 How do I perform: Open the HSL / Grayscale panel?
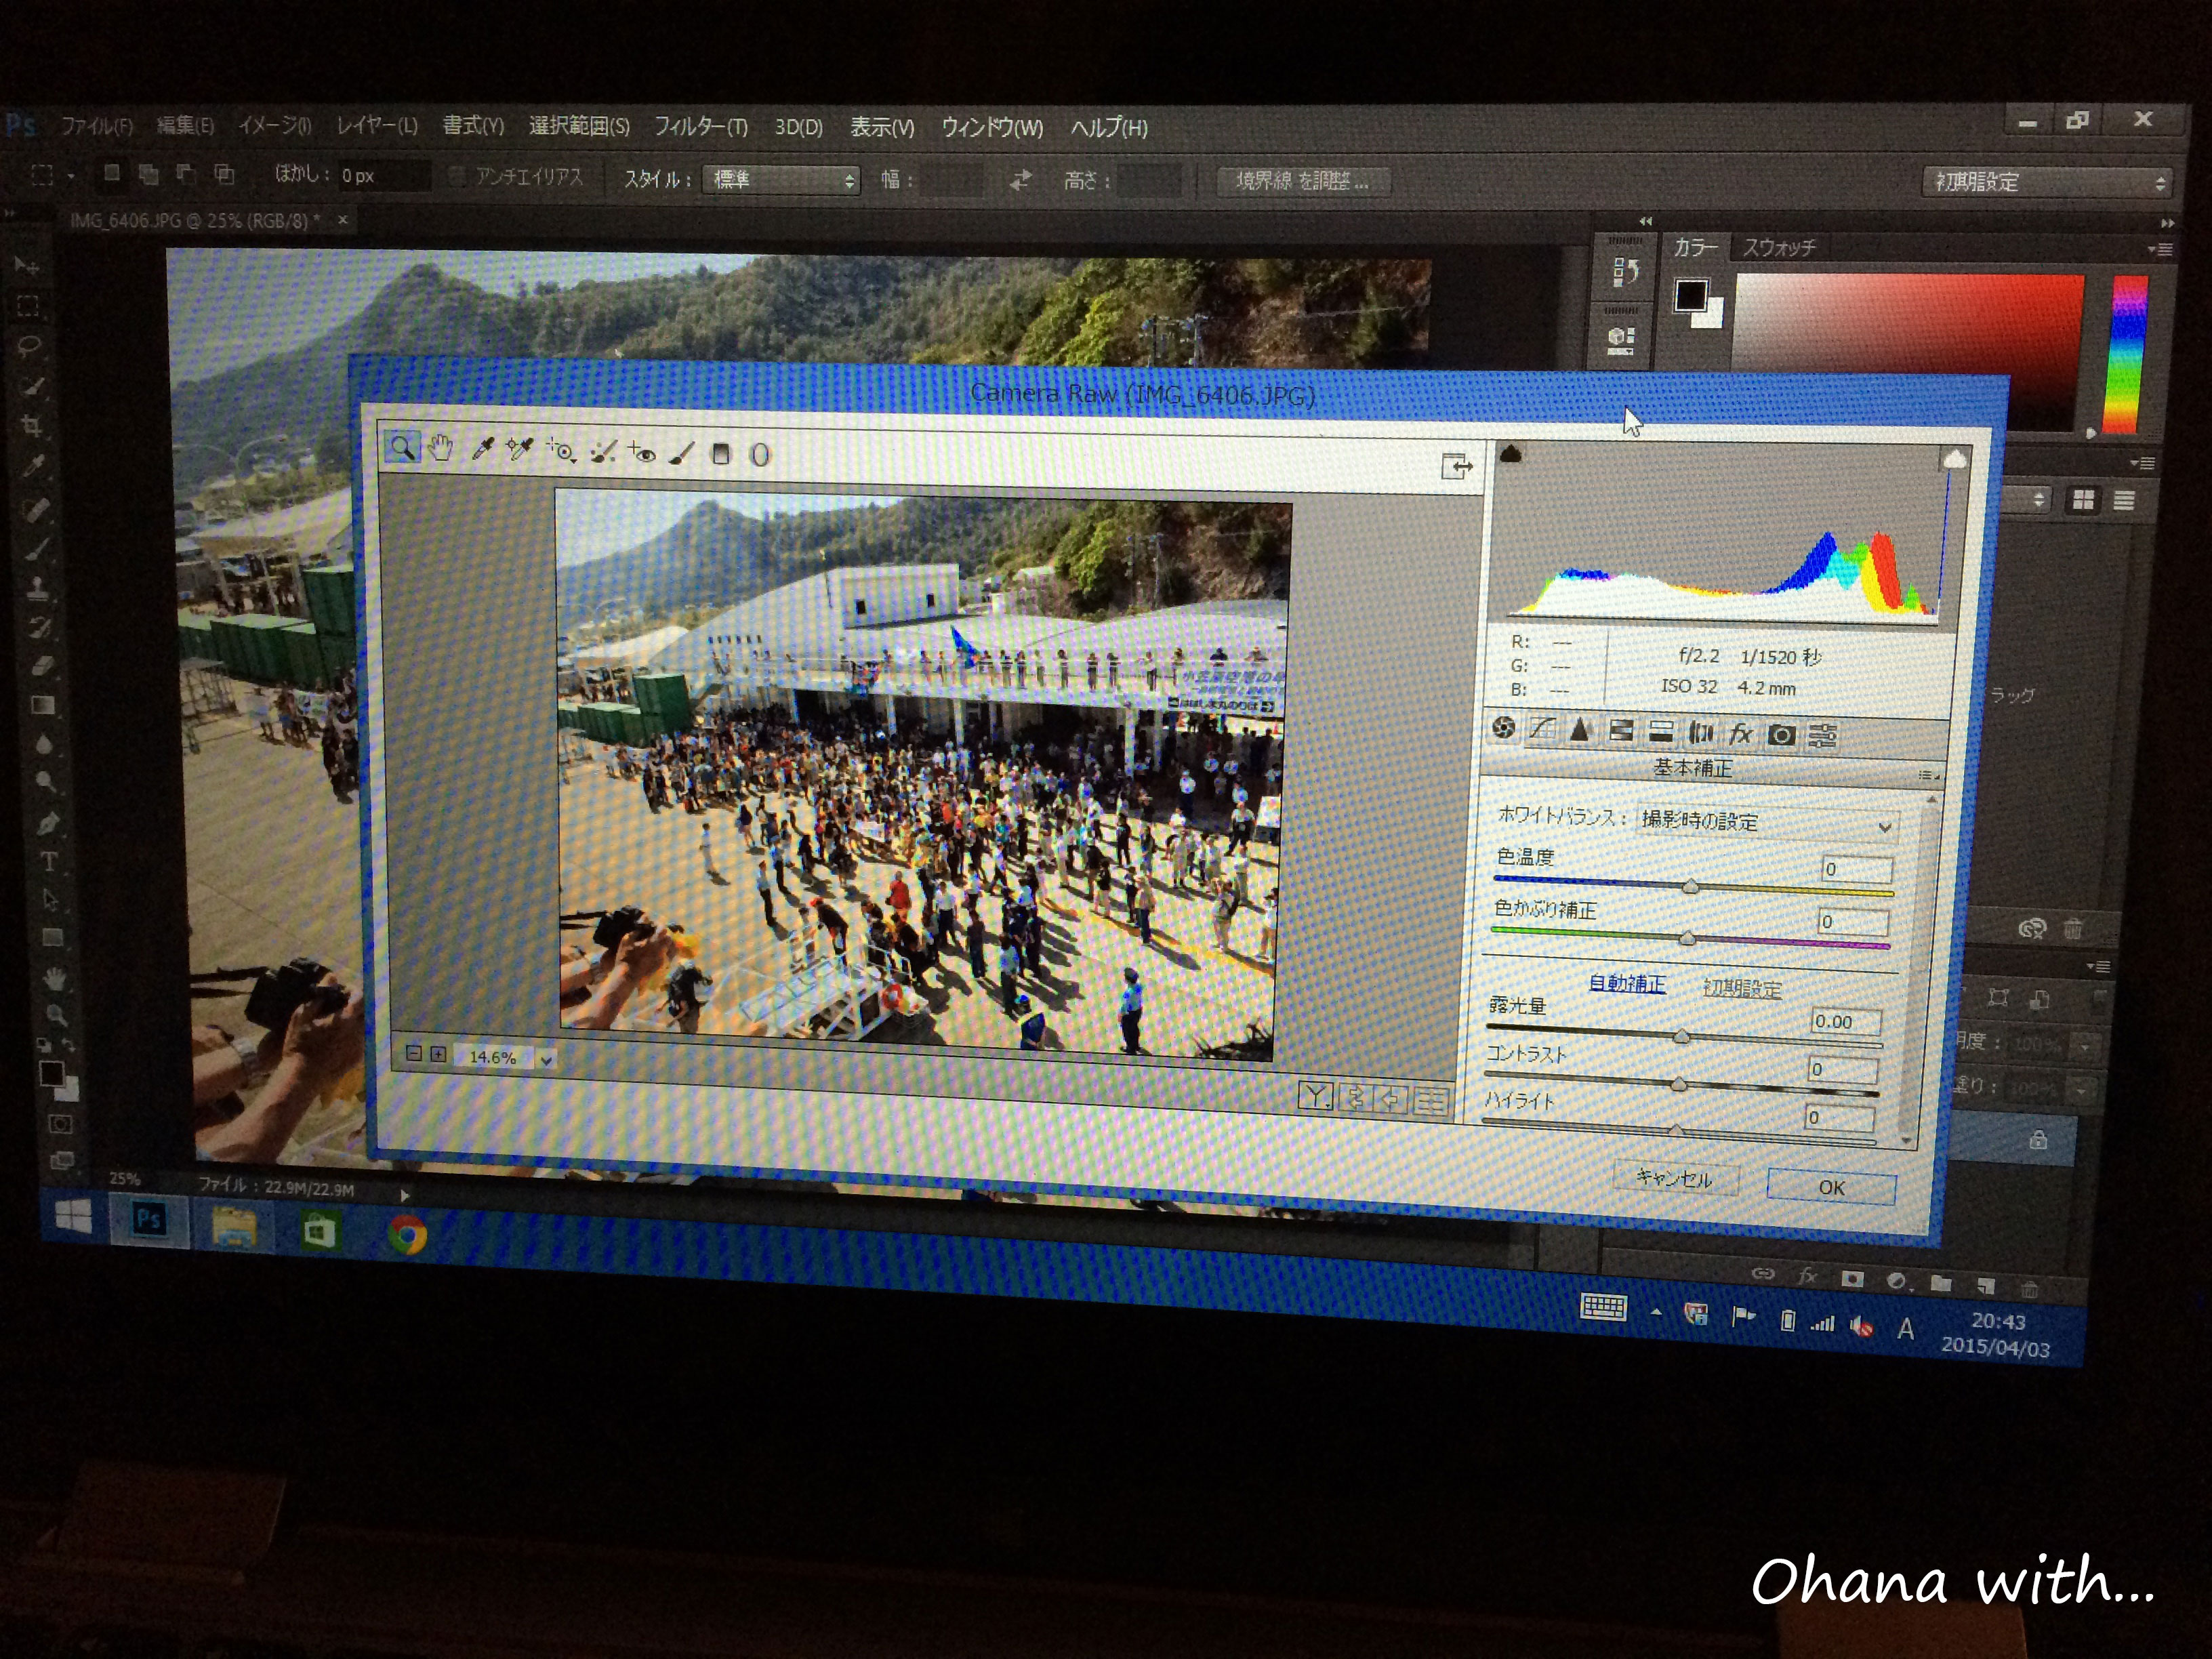click(x=1621, y=732)
